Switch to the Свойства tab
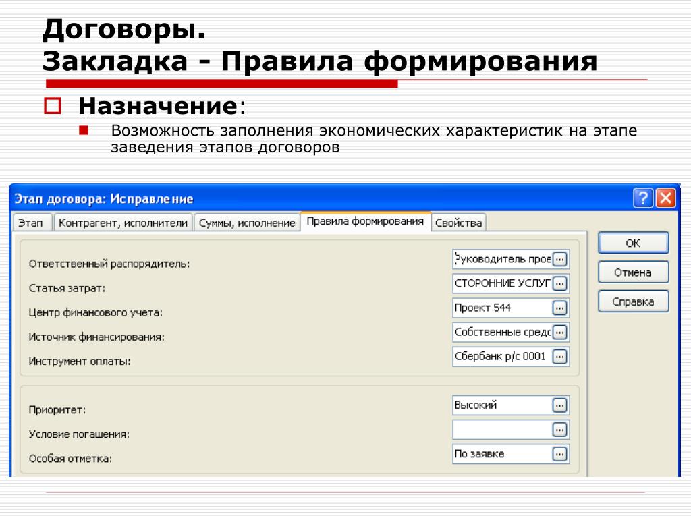 point(458,223)
